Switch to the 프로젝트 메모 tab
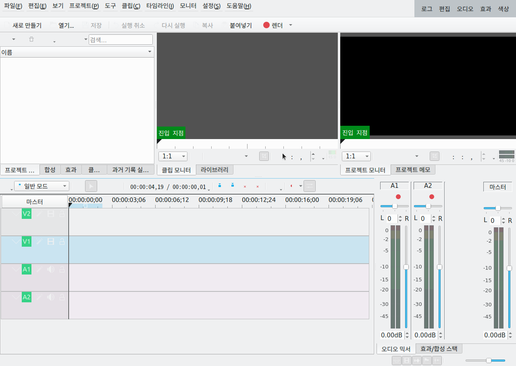 [413, 170]
